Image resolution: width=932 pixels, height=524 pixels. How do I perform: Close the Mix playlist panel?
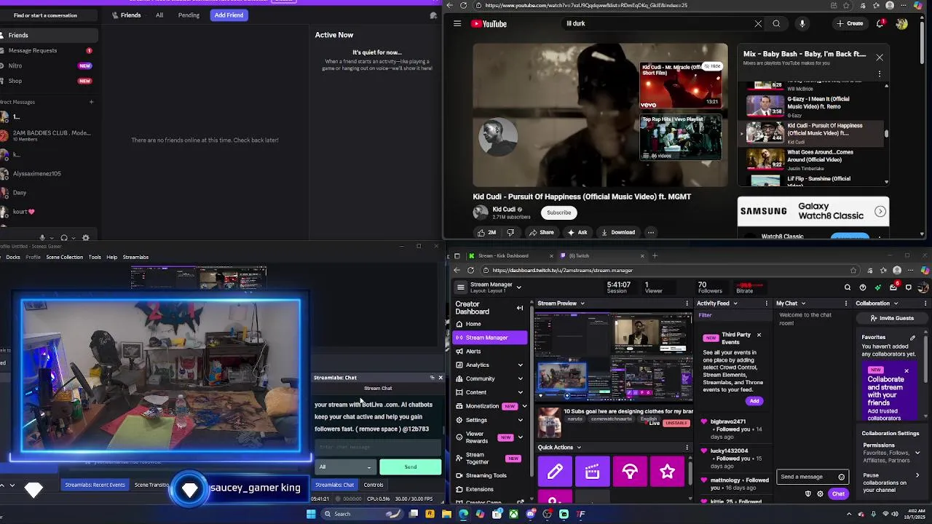(x=879, y=57)
